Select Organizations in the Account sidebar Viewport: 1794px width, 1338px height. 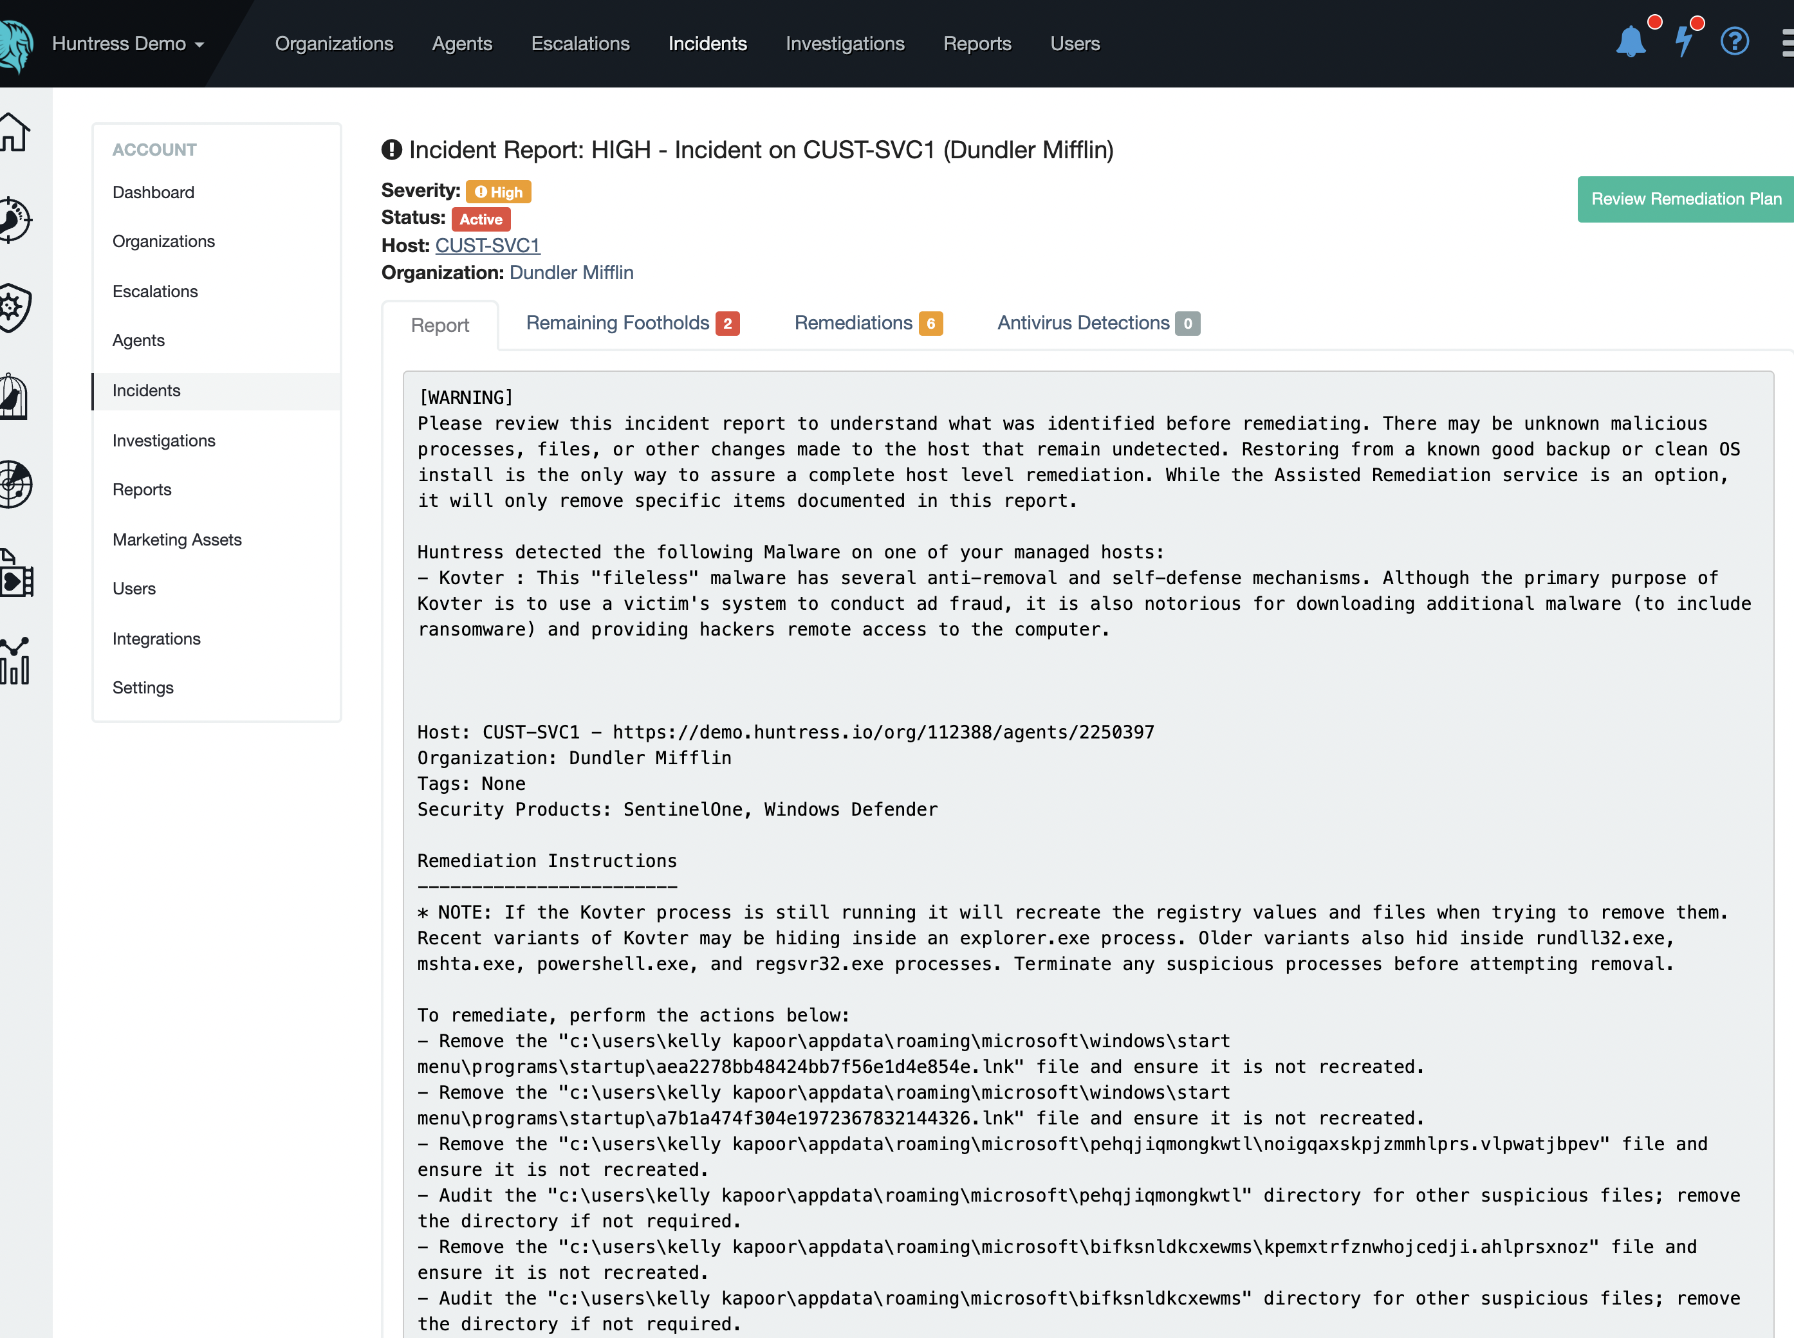click(163, 241)
